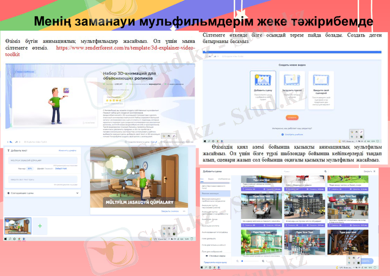Pick the train station character scene
The height and width of the screenshot is (276, 390).
point(348,243)
